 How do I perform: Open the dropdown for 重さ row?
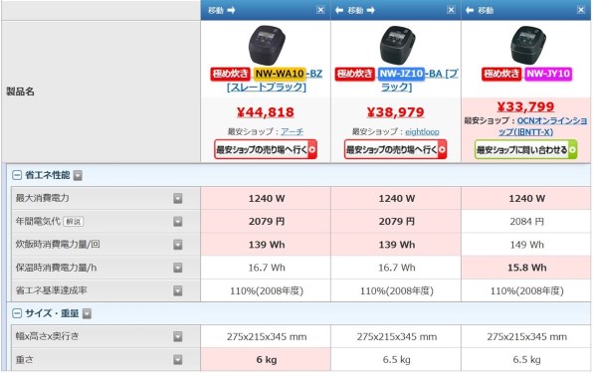(178, 360)
